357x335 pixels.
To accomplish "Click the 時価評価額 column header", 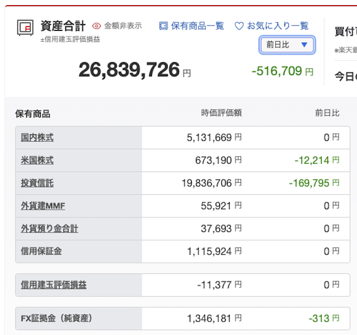I will point(221,113).
